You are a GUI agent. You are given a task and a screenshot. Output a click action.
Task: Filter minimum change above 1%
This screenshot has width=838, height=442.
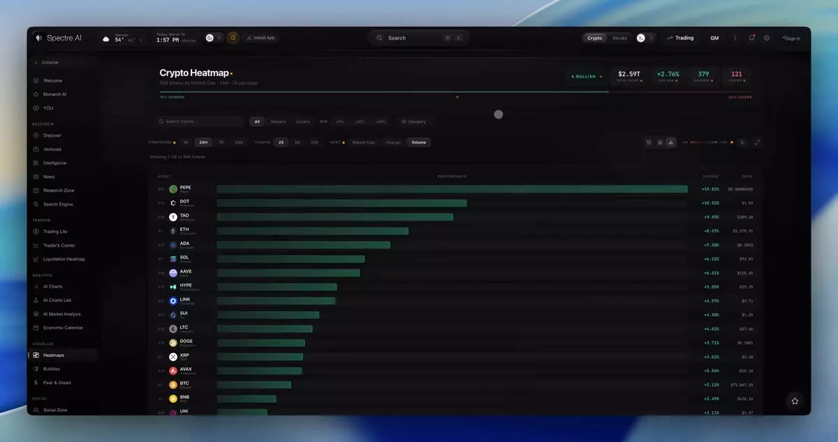[x=339, y=121]
